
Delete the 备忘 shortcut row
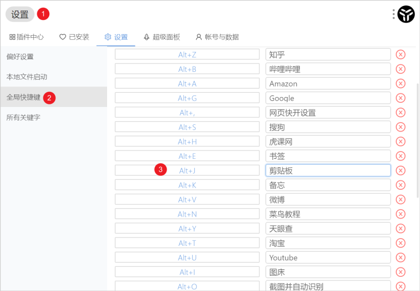pyautogui.click(x=401, y=185)
